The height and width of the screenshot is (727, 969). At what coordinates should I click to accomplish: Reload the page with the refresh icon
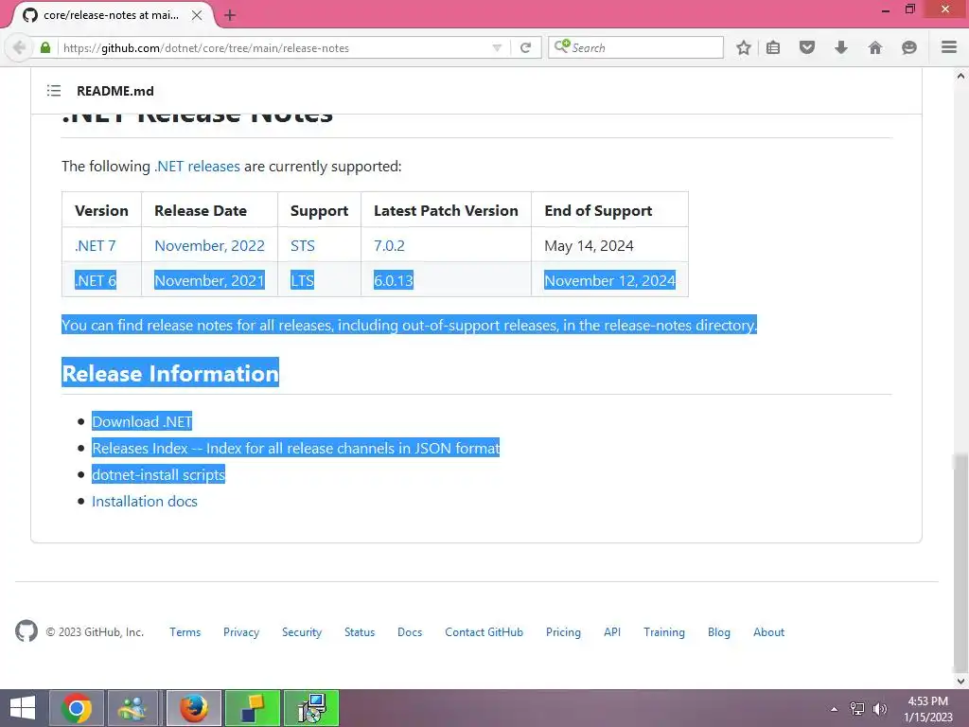pos(525,47)
